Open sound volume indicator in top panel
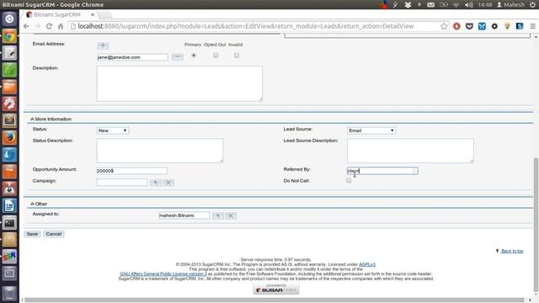539x303 pixels. pyautogui.click(x=469, y=5)
